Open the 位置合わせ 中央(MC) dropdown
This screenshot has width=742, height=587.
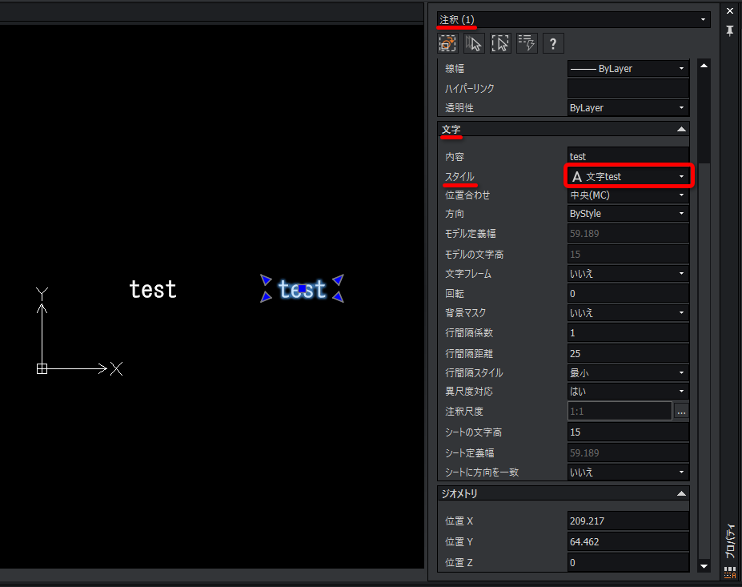tap(628, 195)
